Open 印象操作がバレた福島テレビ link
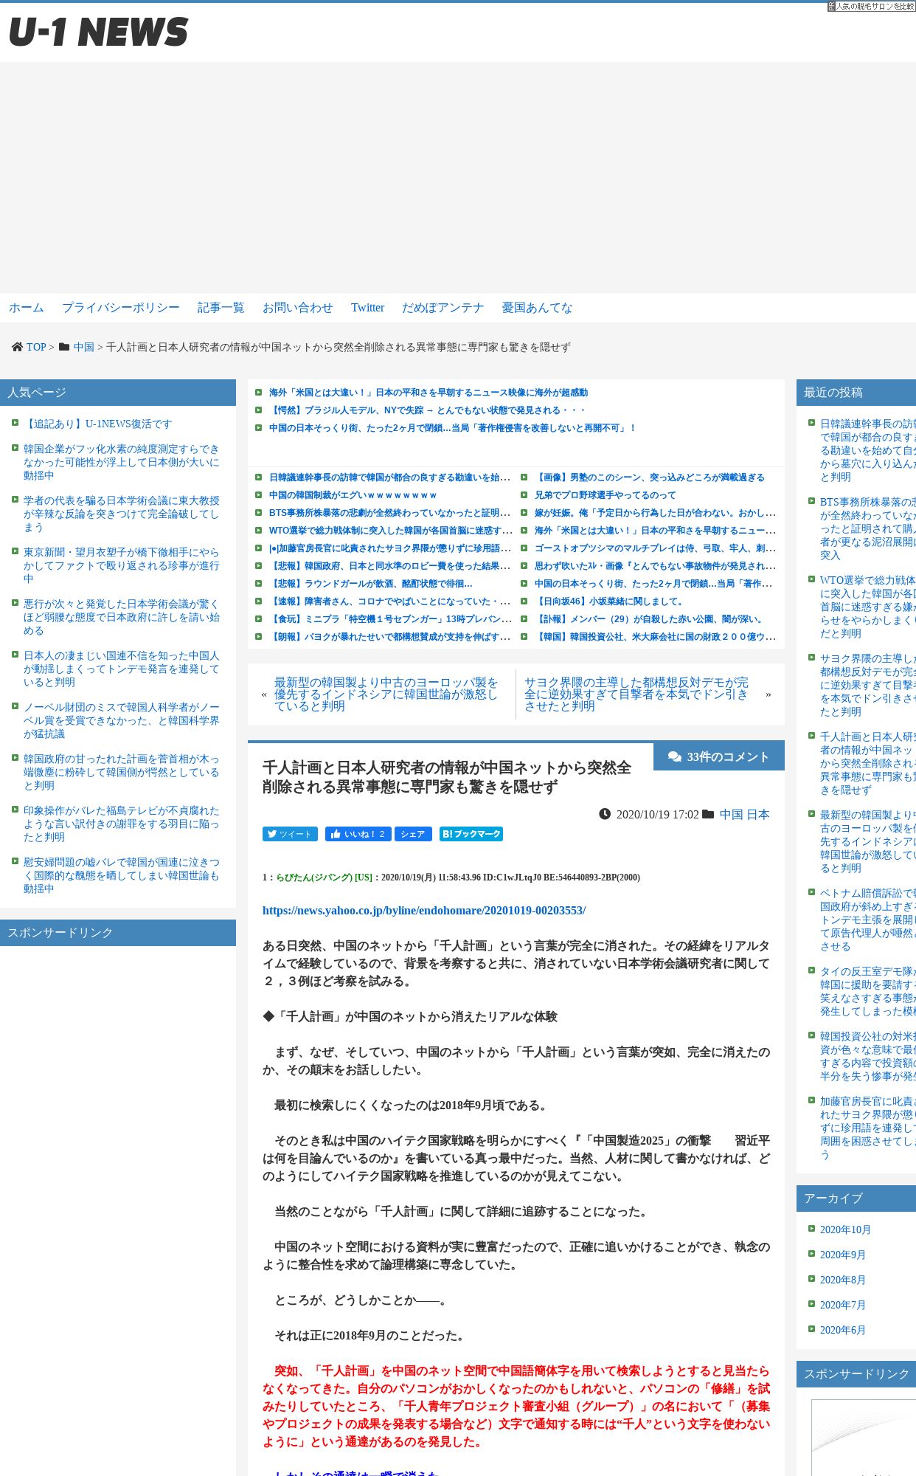The image size is (916, 1476). pos(122,824)
